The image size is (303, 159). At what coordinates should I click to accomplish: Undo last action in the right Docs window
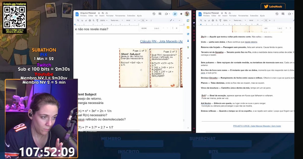[205, 20]
